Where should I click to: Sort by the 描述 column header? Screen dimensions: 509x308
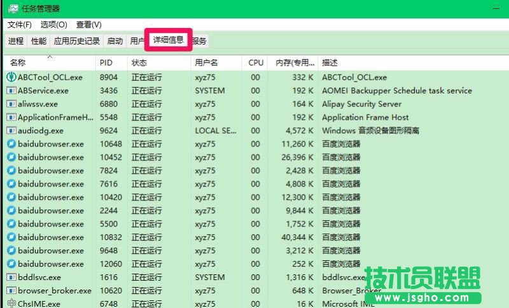pyautogui.click(x=413, y=62)
